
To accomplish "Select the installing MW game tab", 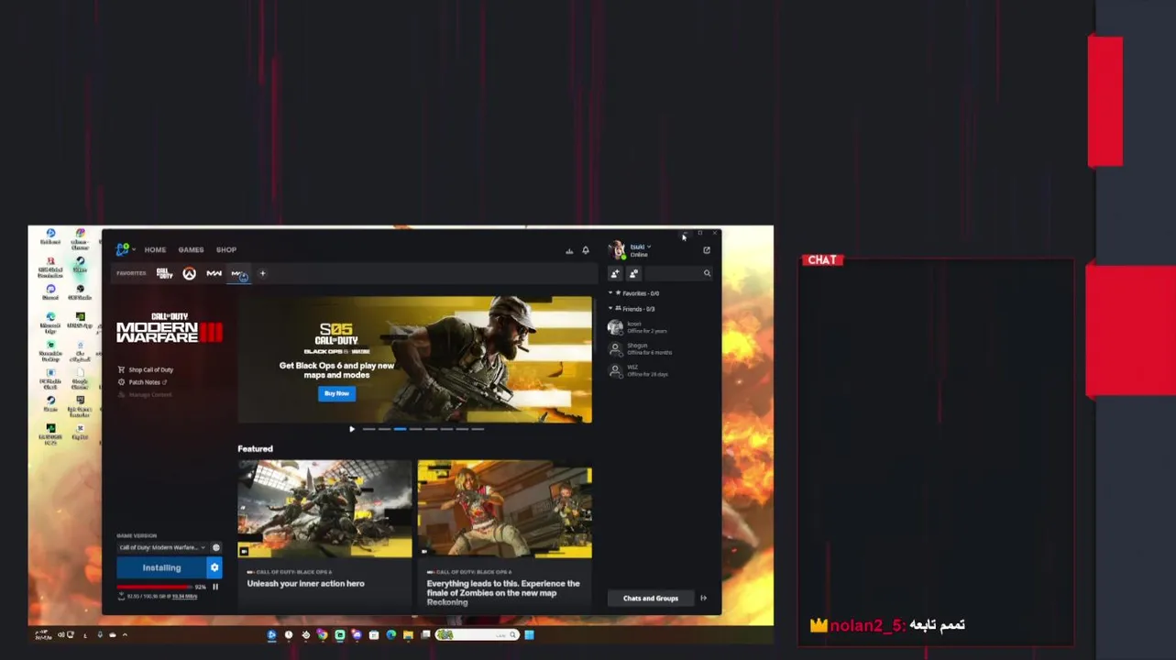I will (239, 273).
